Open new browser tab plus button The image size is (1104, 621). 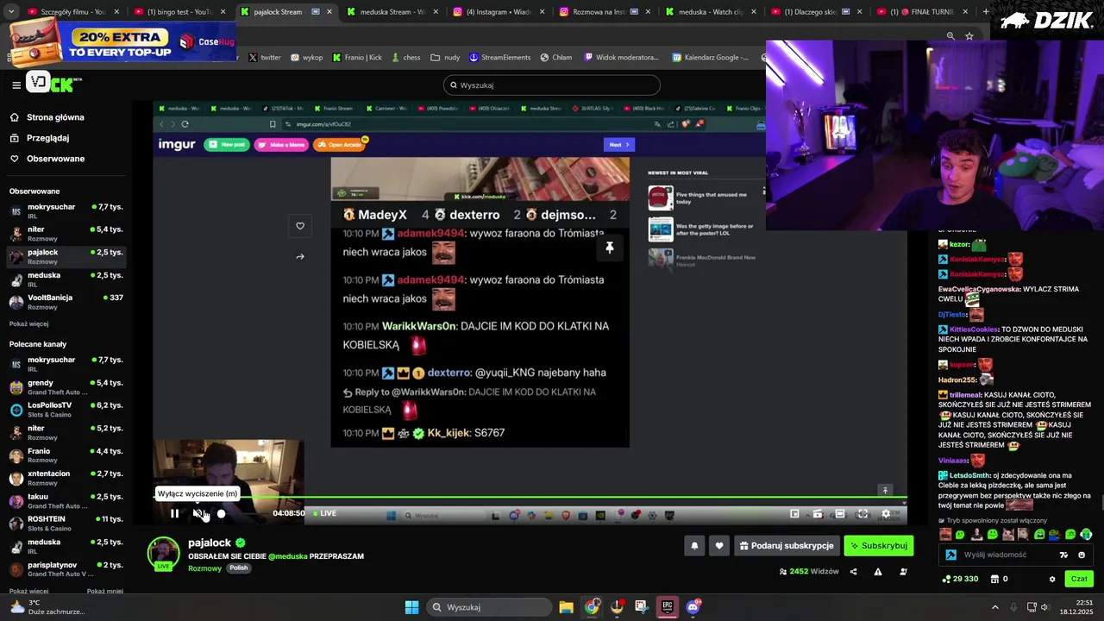click(x=988, y=12)
